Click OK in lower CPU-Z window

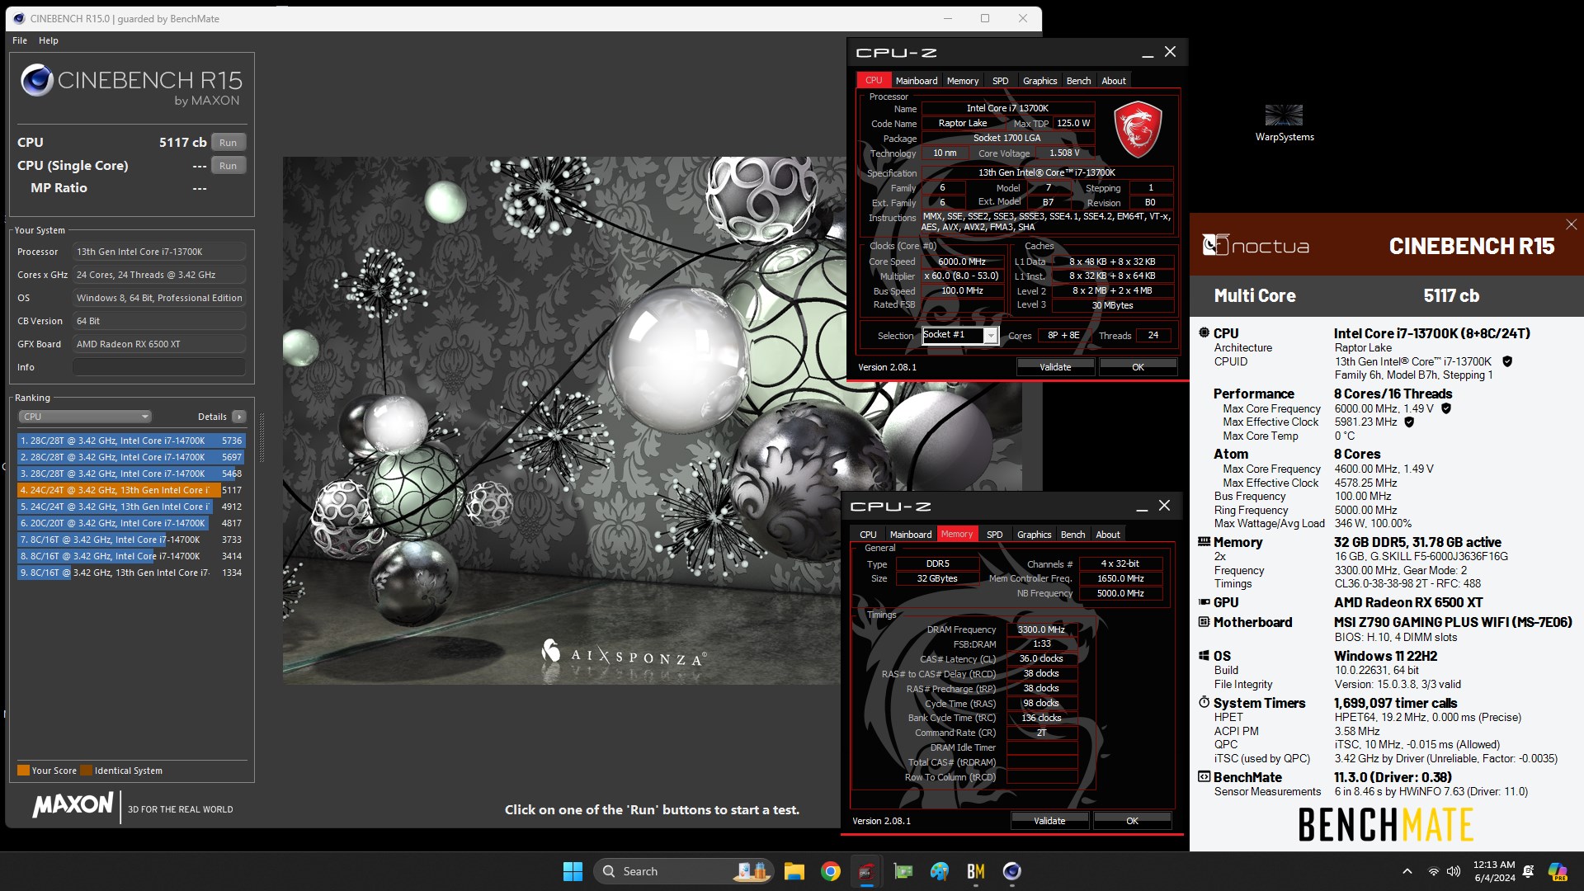pos(1132,821)
